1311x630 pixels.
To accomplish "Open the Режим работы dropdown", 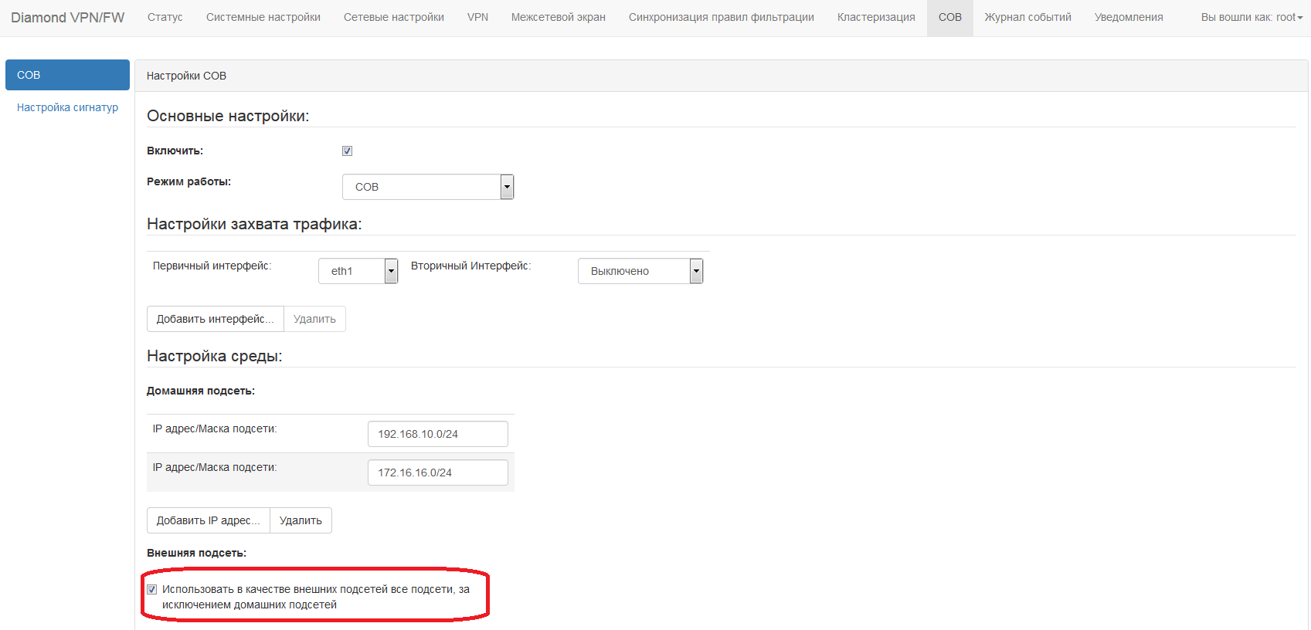I will pos(428,187).
